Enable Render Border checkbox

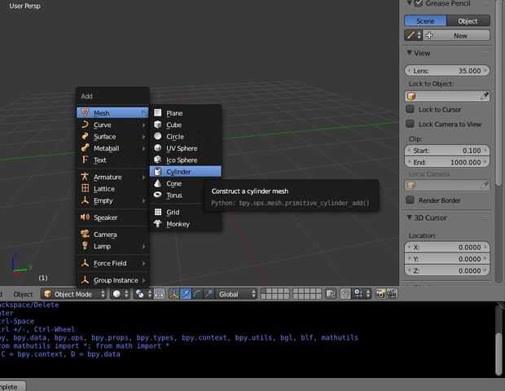[410, 200]
